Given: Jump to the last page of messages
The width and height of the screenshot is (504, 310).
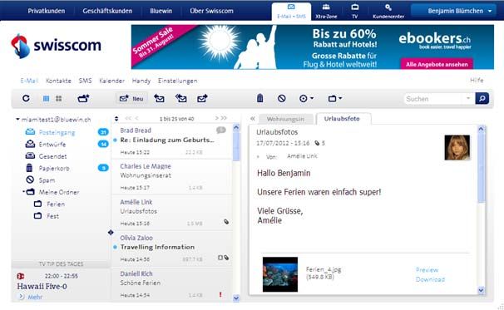Looking at the screenshot, I should 224,118.
